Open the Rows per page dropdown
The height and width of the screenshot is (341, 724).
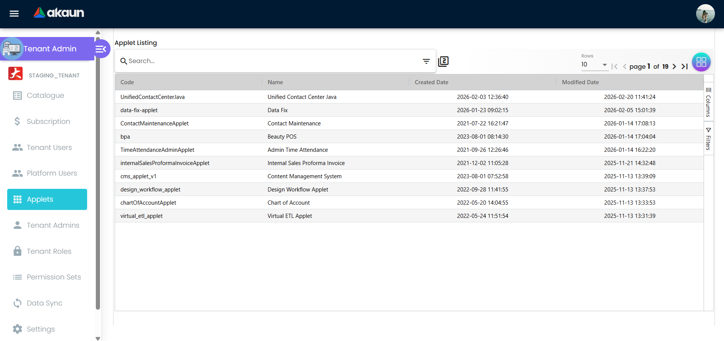coord(594,65)
